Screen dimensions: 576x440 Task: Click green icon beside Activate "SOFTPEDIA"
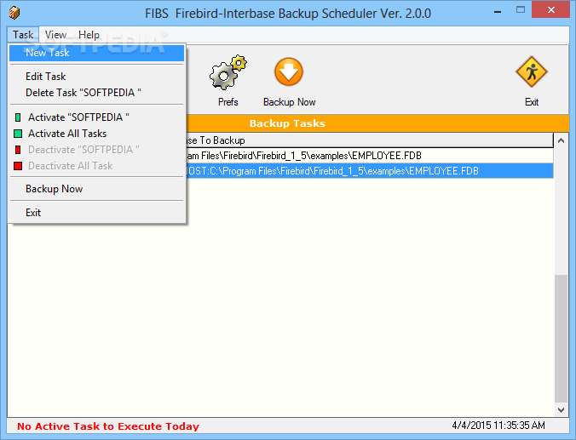[x=18, y=117]
